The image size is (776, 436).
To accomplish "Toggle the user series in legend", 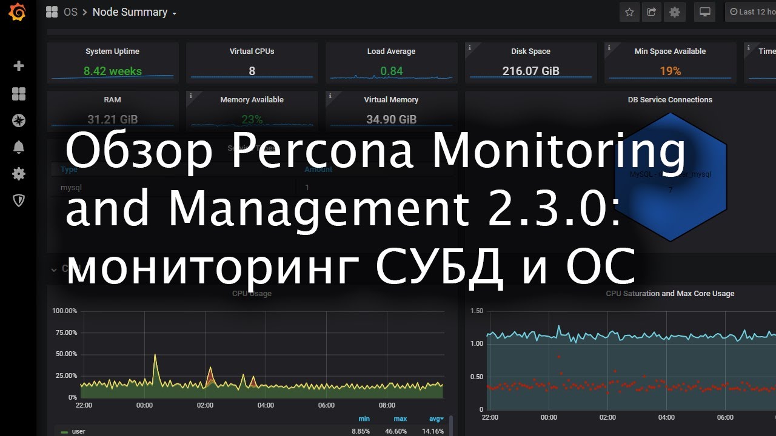I will click(x=78, y=431).
